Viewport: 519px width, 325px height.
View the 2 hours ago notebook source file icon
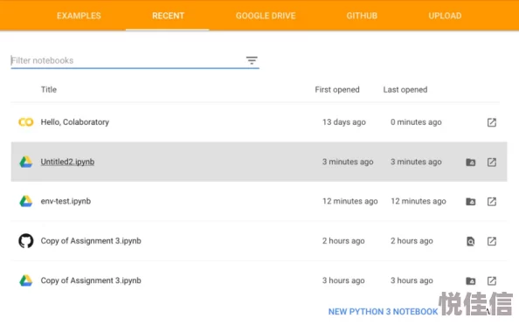470,241
